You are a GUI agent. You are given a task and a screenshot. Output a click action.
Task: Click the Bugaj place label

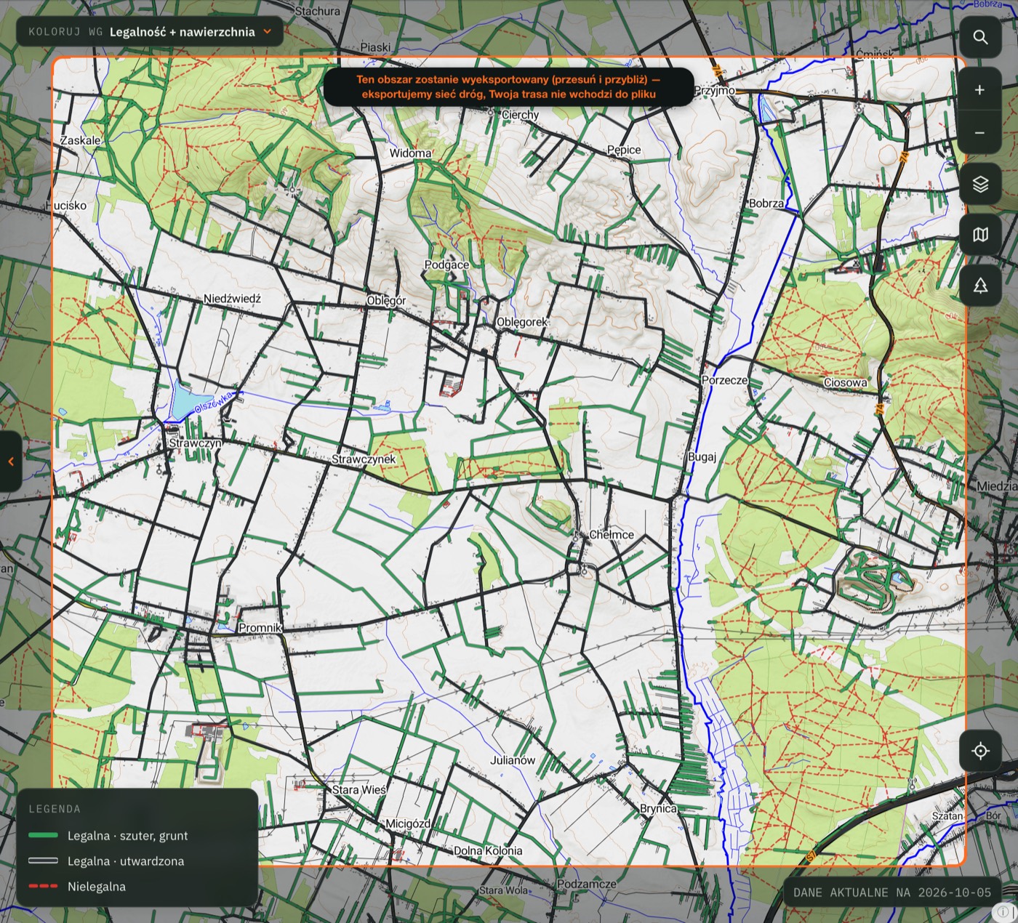(x=702, y=456)
